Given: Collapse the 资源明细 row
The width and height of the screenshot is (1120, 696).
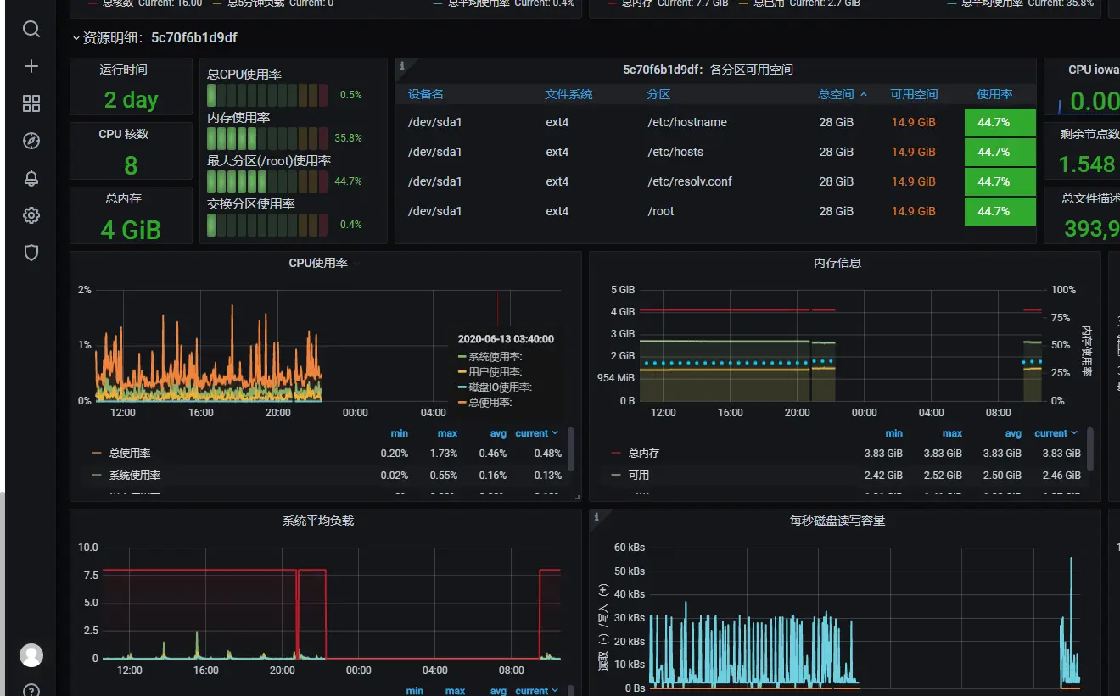Looking at the screenshot, I should coord(77,38).
